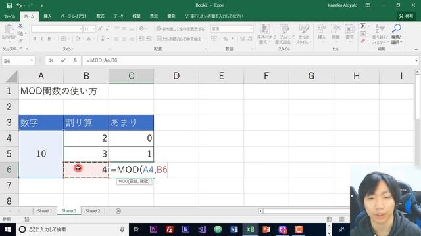The image size is (421, 236).
Task: Click the Tell Me search box
Action: pyautogui.click(x=214, y=16)
